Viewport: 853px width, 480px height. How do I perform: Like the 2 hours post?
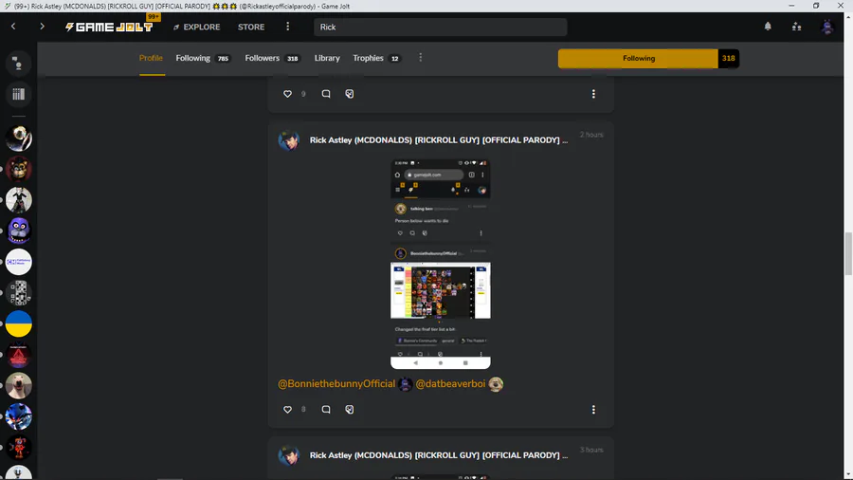(287, 409)
